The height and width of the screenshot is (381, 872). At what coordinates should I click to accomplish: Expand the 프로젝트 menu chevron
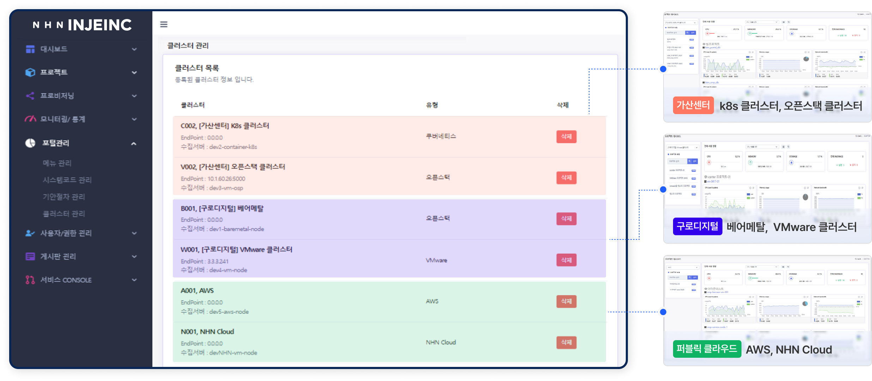[x=134, y=73]
